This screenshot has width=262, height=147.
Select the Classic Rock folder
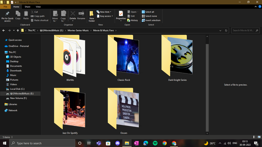124,58
